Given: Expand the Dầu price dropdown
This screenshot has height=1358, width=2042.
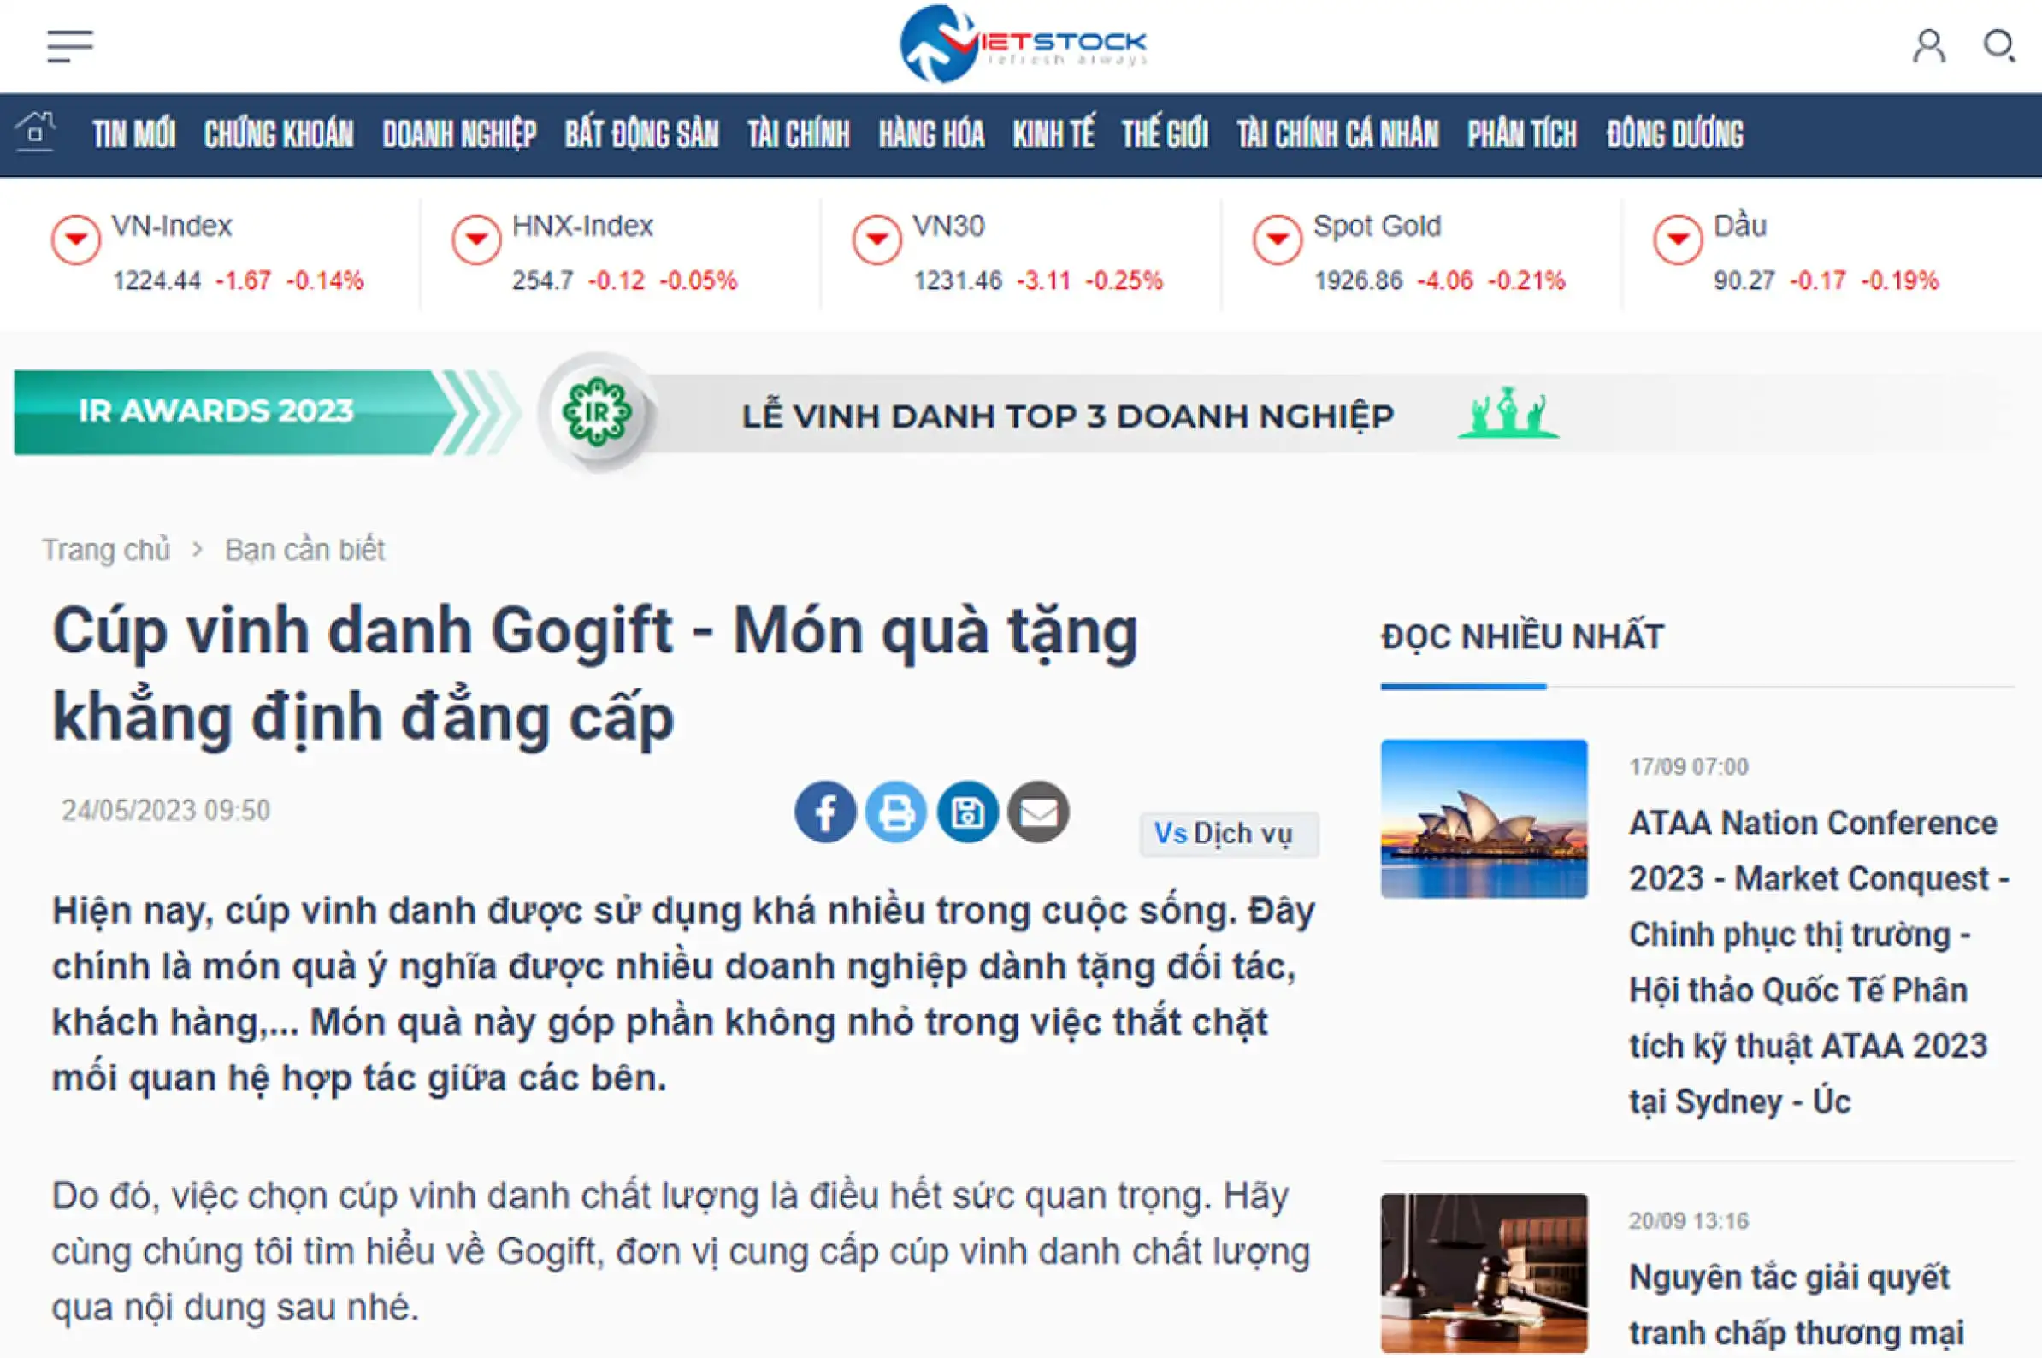Looking at the screenshot, I should [x=1678, y=239].
